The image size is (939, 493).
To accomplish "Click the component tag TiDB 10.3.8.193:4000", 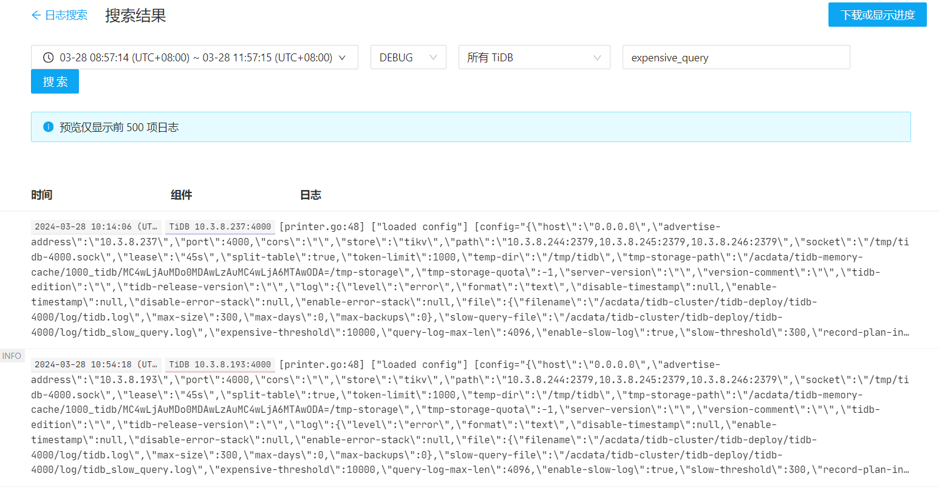I will (220, 365).
